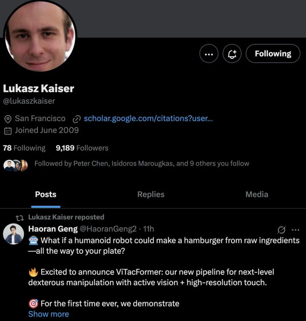Switch to the Media tab
The height and width of the screenshot is (321, 306).
pyautogui.click(x=256, y=194)
